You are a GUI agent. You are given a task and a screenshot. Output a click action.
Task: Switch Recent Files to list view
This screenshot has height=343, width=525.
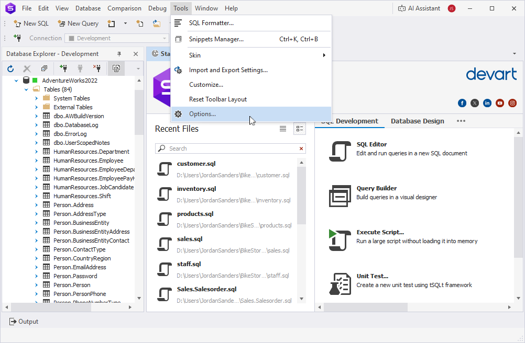(283, 129)
